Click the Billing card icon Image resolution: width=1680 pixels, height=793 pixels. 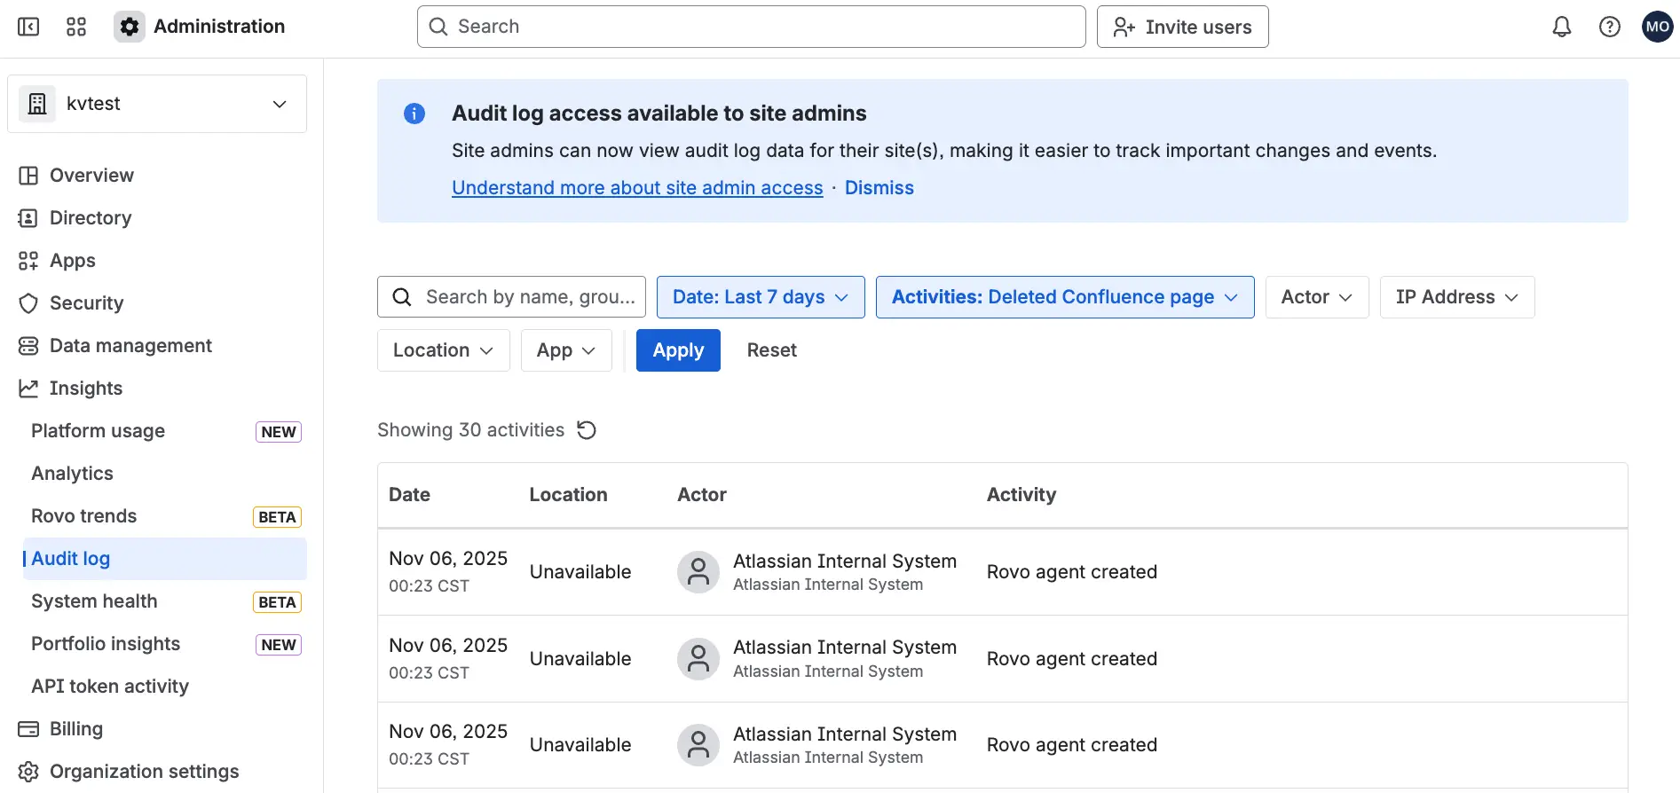pyautogui.click(x=28, y=729)
